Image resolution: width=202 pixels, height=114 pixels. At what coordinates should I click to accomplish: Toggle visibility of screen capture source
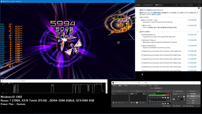point(144,94)
